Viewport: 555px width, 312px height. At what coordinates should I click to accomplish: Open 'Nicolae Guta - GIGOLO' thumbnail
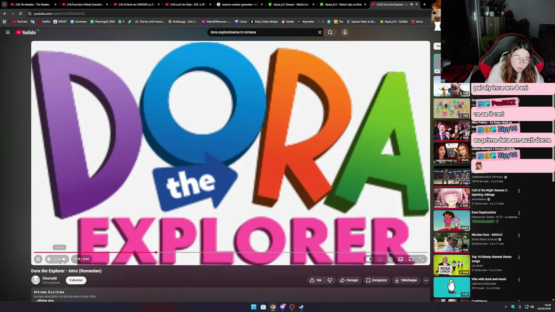pyautogui.click(x=451, y=243)
